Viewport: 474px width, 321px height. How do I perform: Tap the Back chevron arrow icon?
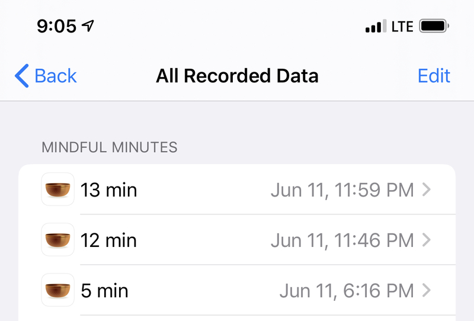pos(22,76)
